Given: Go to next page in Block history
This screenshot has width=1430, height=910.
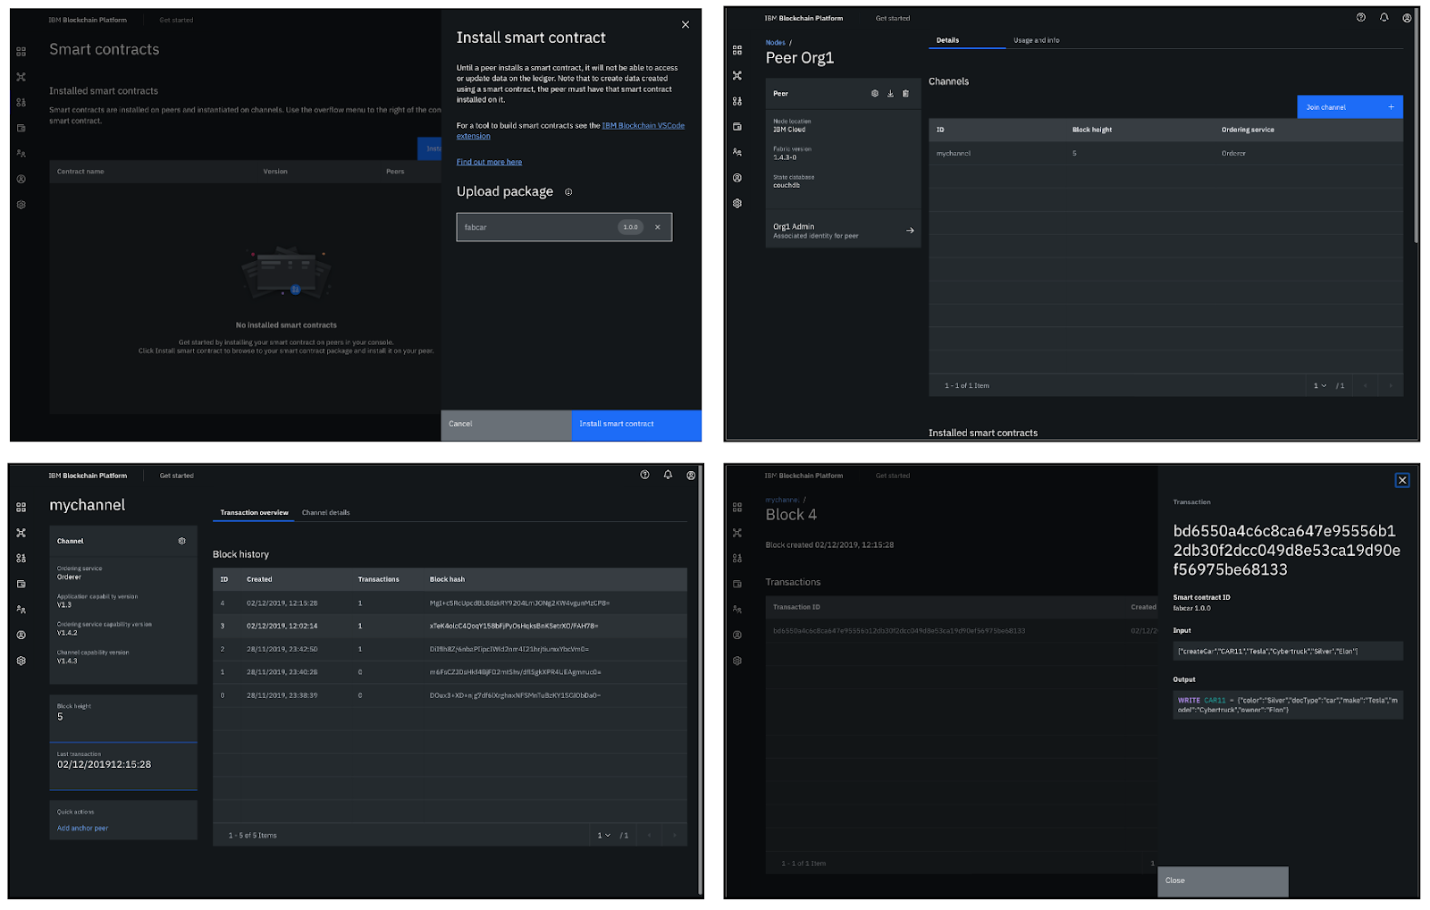Looking at the screenshot, I should (674, 835).
